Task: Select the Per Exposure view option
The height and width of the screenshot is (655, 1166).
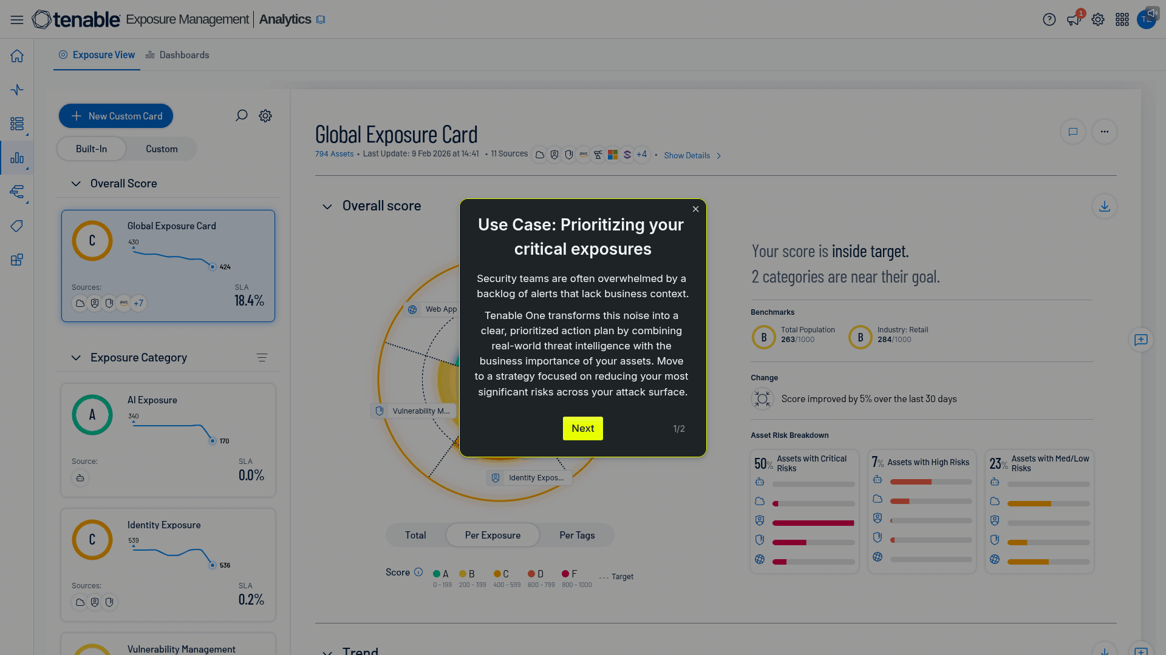Action: 493,535
